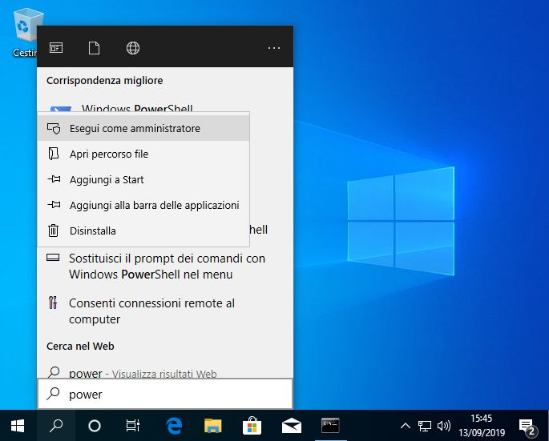Click the network icon in system tray
549x441 pixels.
click(x=424, y=426)
